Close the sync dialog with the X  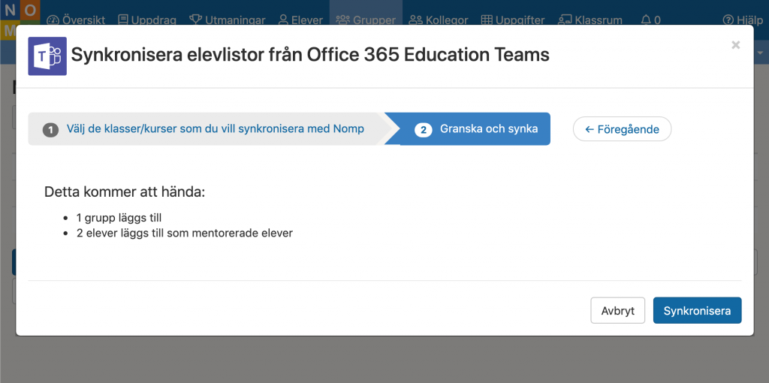pos(736,45)
